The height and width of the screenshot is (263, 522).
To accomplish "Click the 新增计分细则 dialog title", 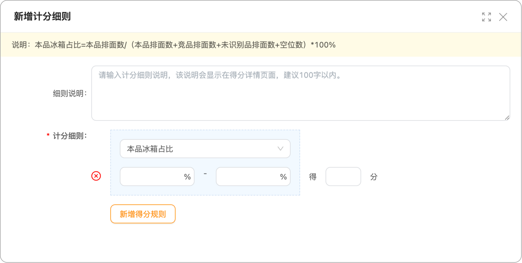I will pos(42,17).
